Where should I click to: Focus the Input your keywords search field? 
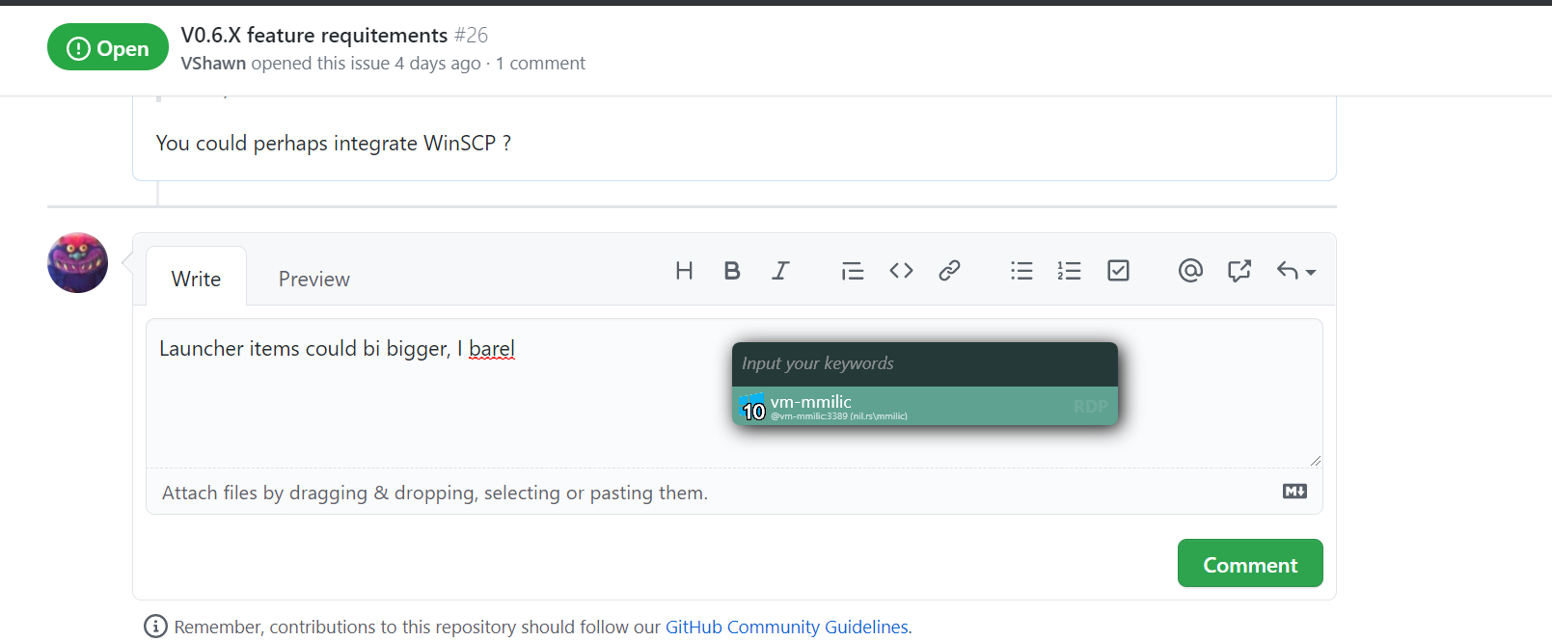[x=925, y=363]
